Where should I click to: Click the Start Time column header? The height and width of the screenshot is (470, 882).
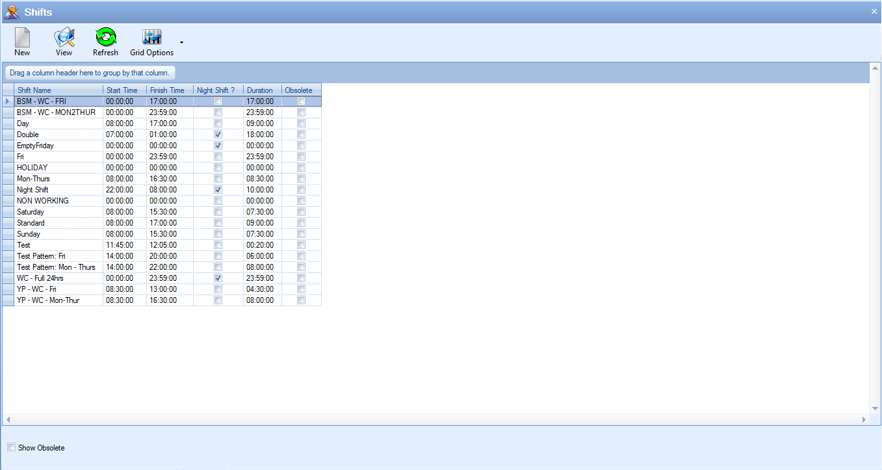point(124,90)
